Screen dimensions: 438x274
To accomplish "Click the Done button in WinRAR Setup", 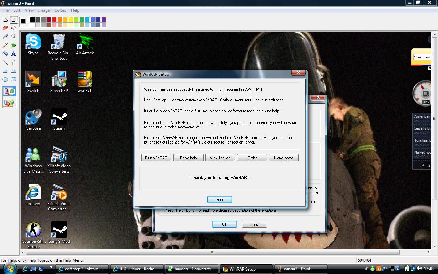I will [220, 200].
